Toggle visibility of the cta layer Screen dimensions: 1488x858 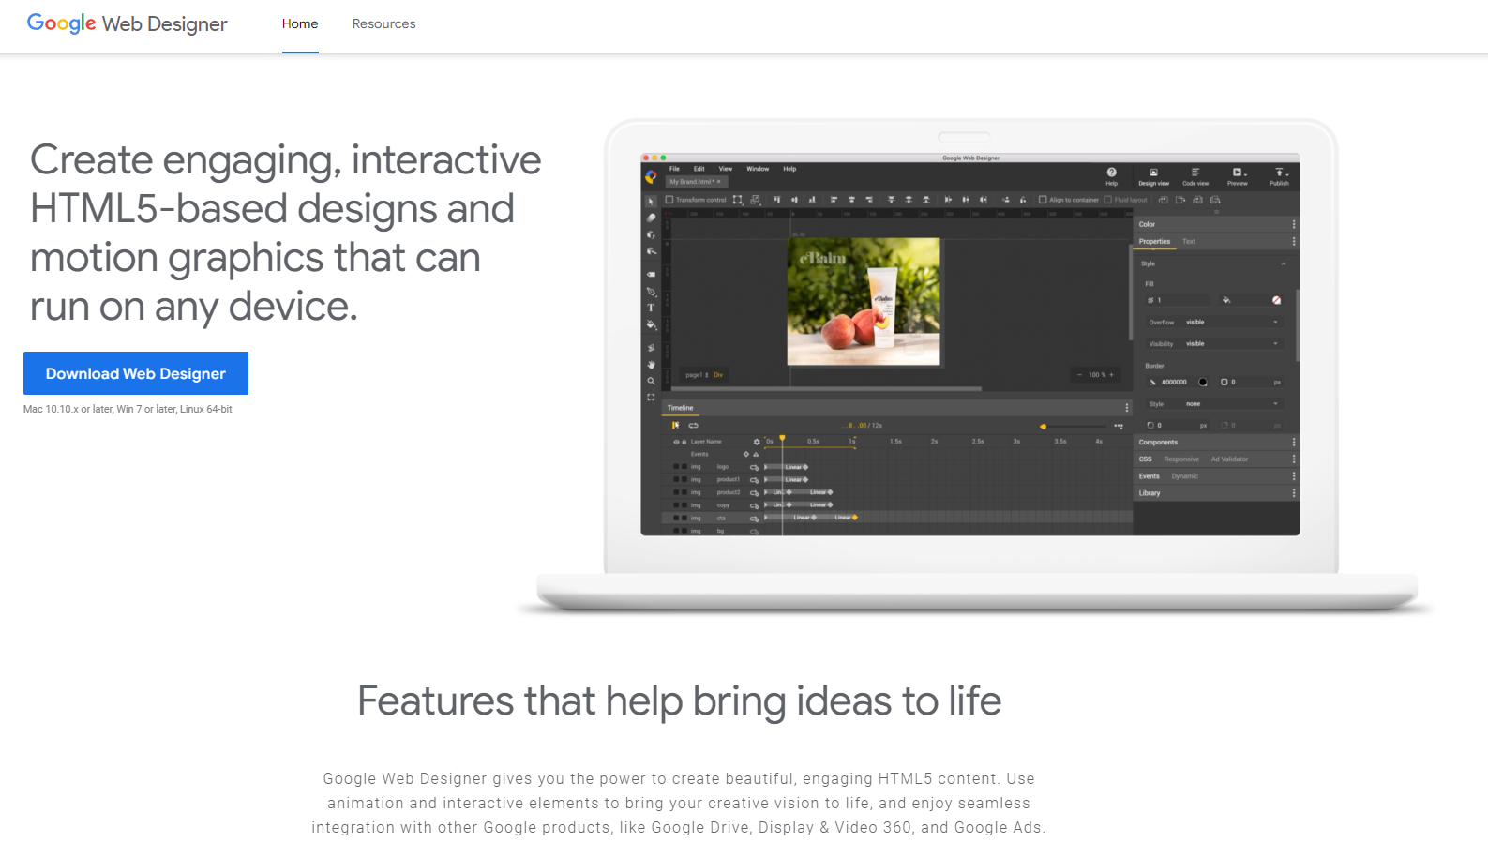(675, 518)
